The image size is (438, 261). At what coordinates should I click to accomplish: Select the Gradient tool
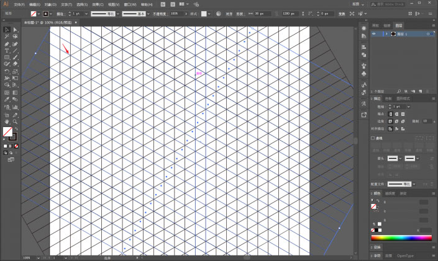point(15,92)
